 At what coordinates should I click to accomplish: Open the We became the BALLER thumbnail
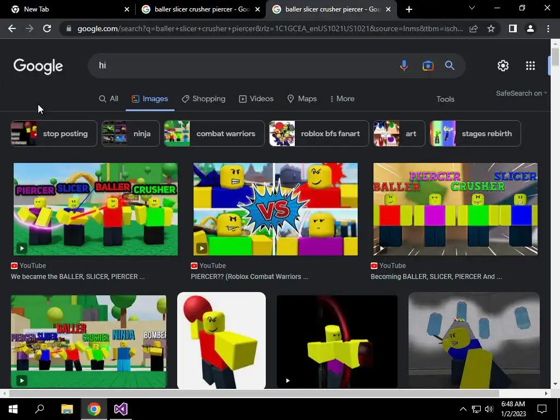click(x=95, y=209)
